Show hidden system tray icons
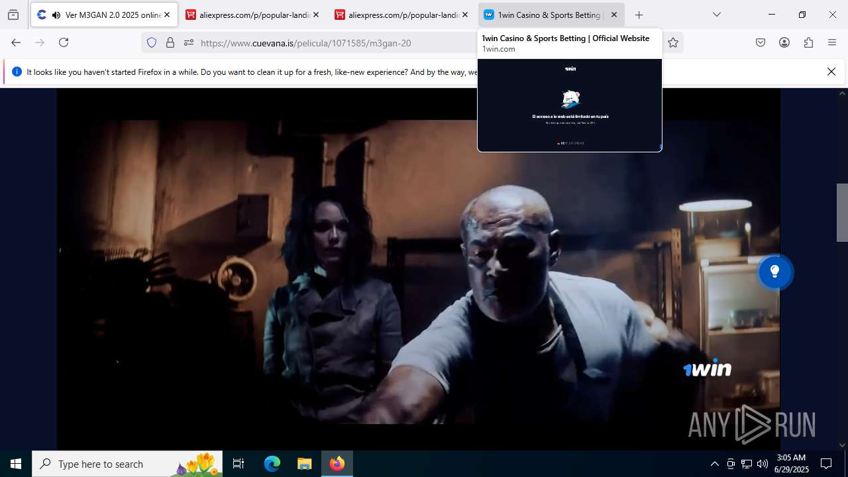848x477 pixels. click(x=714, y=464)
